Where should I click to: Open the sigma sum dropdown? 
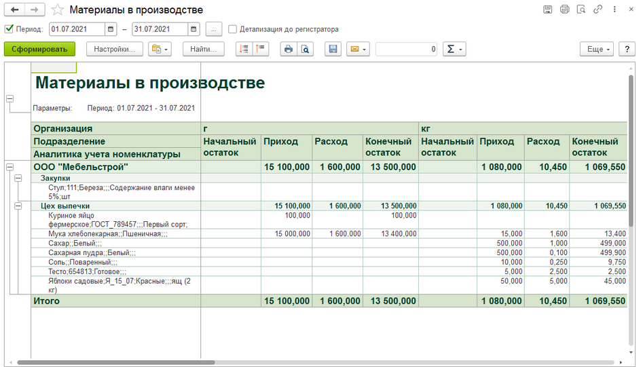[454, 49]
